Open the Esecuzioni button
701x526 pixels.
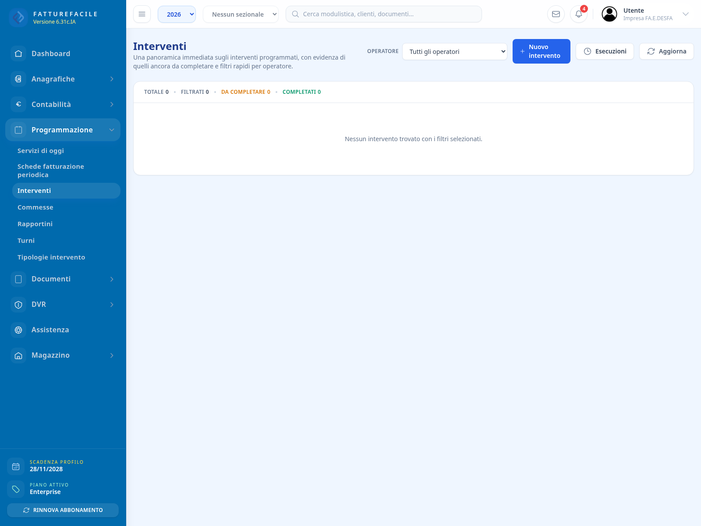tap(605, 51)
